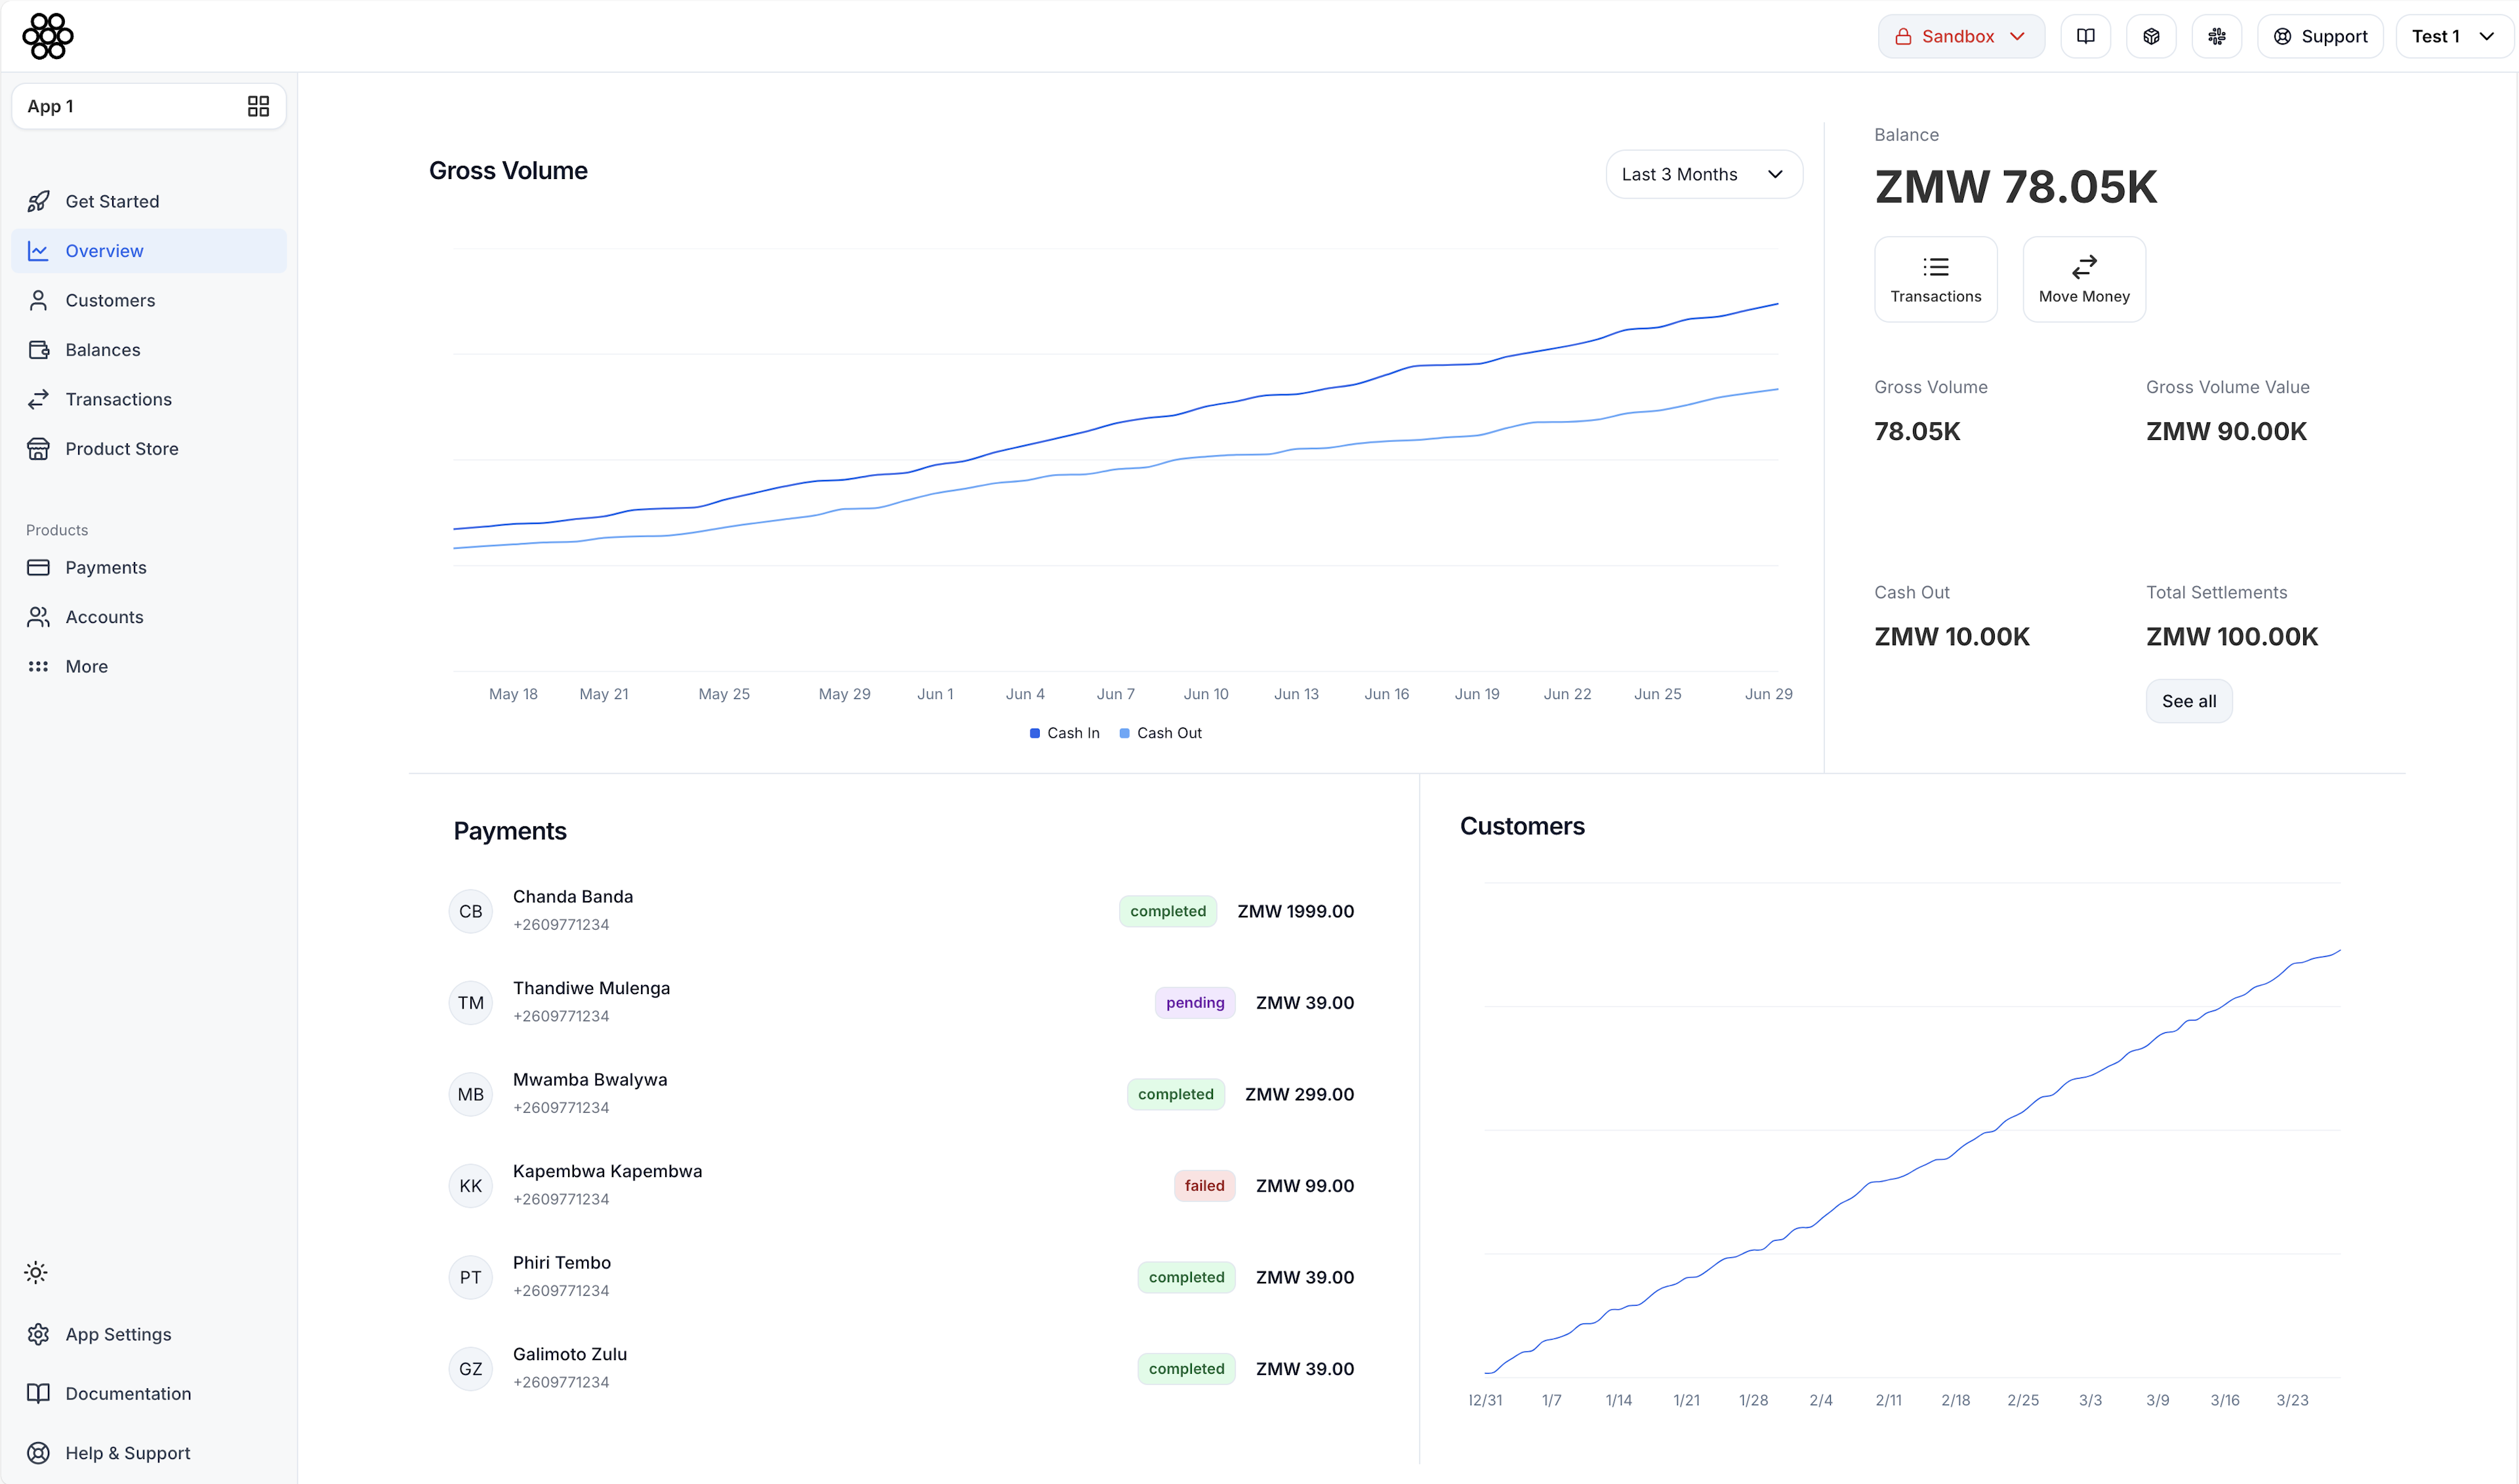Click the Sandbox environment dropdown
2519x1484 pixels.
pyautogui.click(x=1959, y=35)
